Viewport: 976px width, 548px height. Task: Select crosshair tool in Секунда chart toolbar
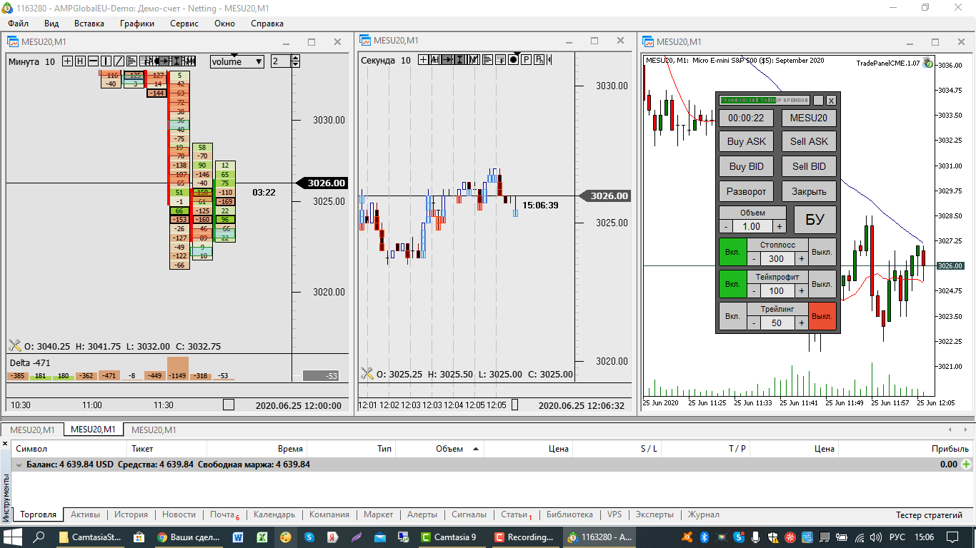click(423, 60)
